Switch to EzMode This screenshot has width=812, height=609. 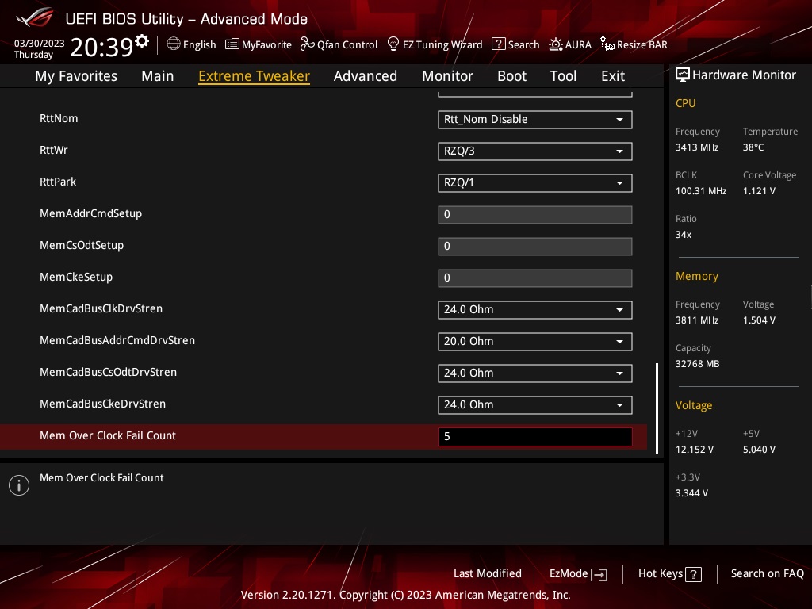[x=578, y=574]
